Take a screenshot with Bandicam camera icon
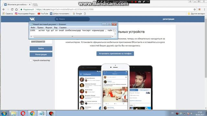Image resolution: width=207 pixels, height=116 pixels. coord(139,2)
